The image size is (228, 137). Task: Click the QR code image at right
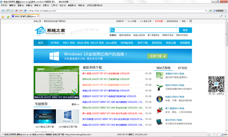(x=216, y=84)
